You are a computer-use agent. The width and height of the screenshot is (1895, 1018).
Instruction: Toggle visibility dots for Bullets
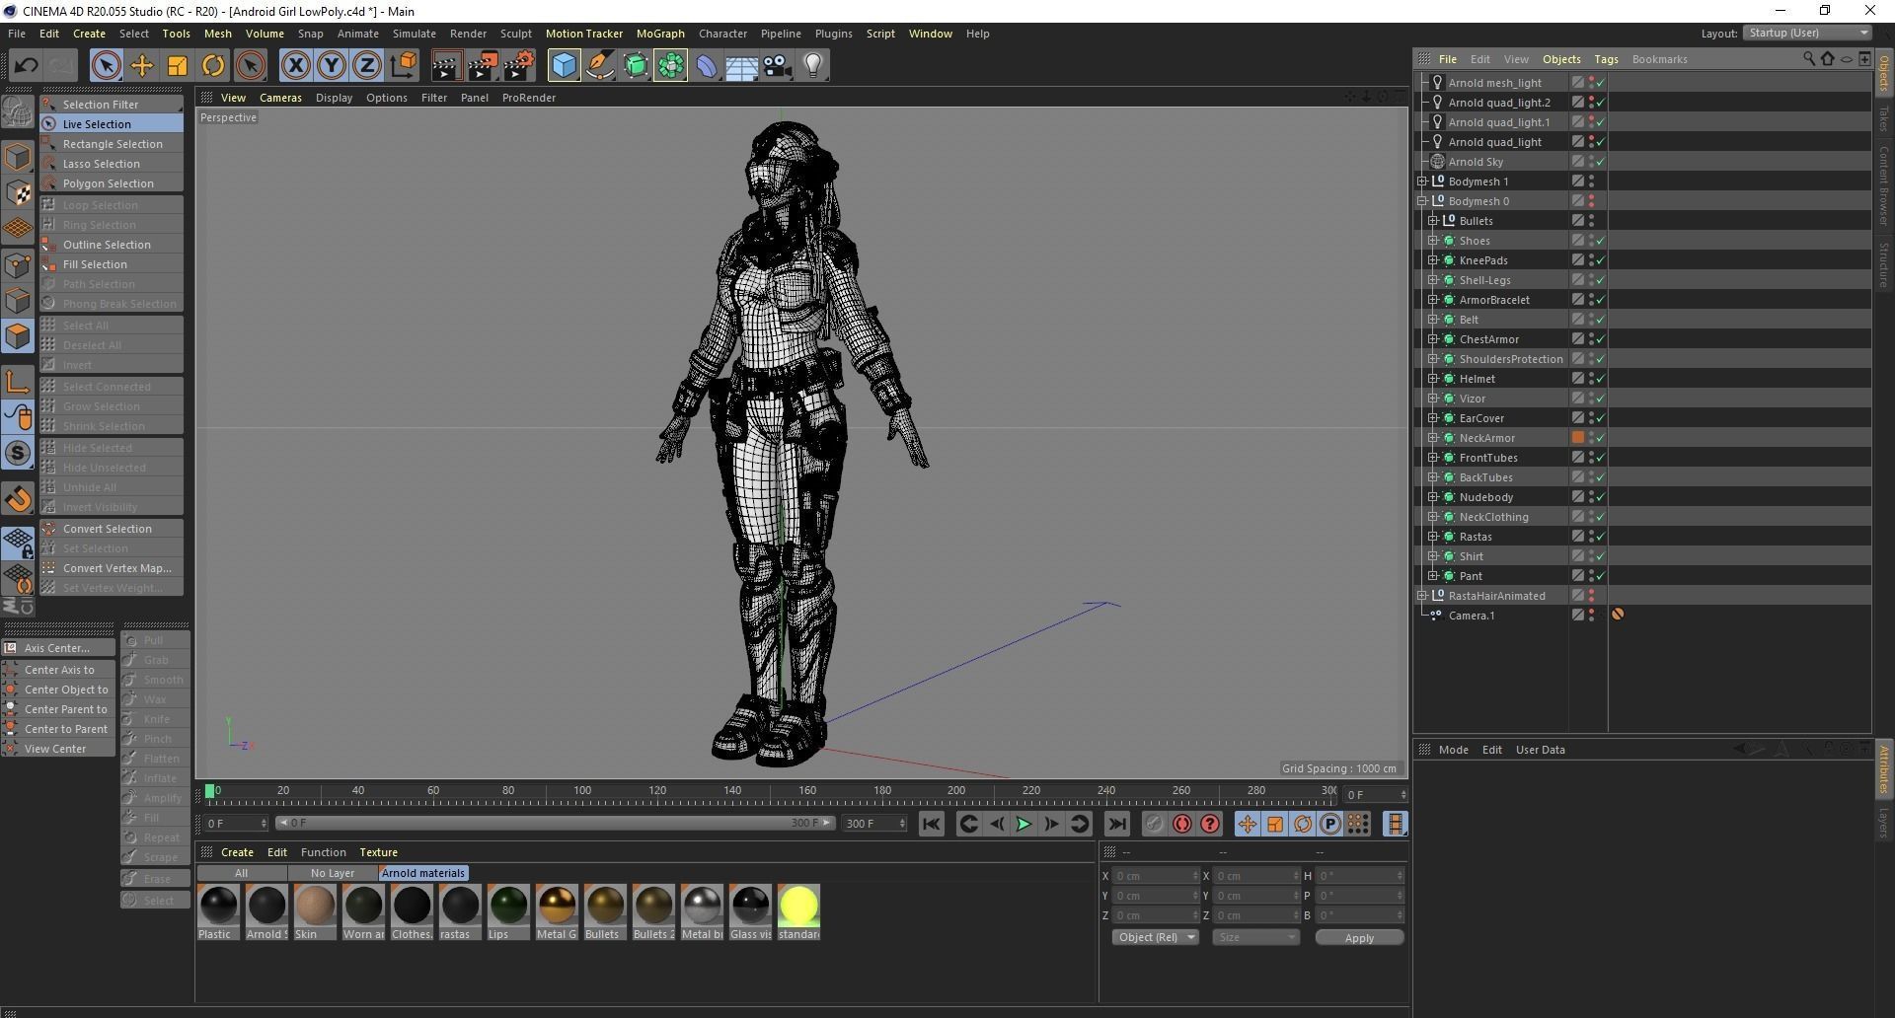1591,221
